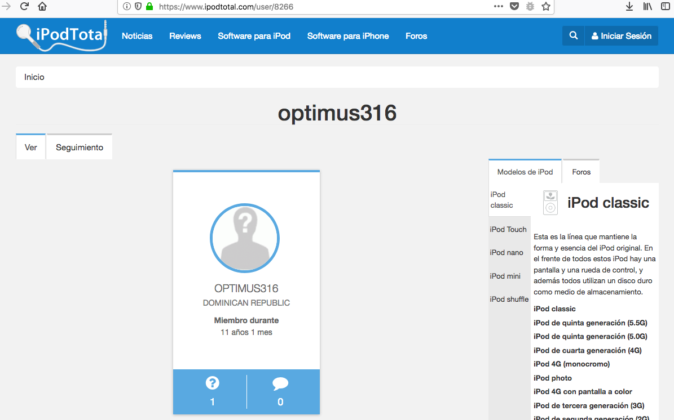Image resolution: width=674 pixels, height=420 pixels.
Task: Go to browser home page icon
Action: 42,6
